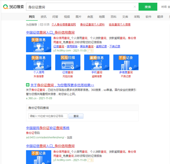
Task: Click the 身份证号码查询 widget heading
Action: point(38,108)
